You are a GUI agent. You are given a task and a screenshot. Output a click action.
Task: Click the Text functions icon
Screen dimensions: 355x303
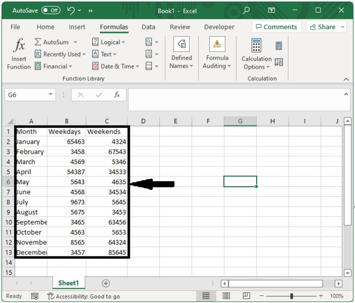[x=95, y=54]
